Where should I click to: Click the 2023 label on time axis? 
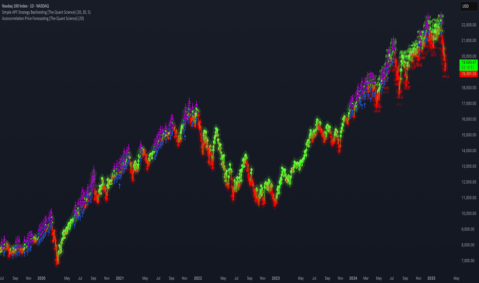pos(275,278)
